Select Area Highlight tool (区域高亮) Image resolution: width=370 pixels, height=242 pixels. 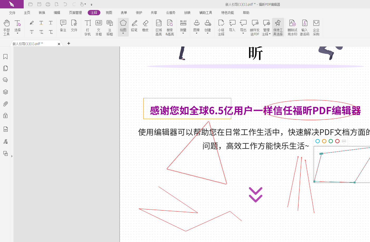click(159, 28)
